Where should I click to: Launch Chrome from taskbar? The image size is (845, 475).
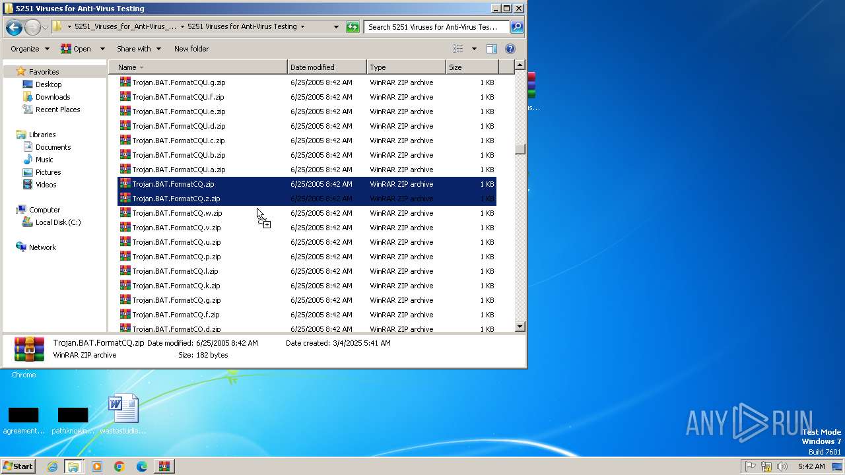(x=119, y=466)
